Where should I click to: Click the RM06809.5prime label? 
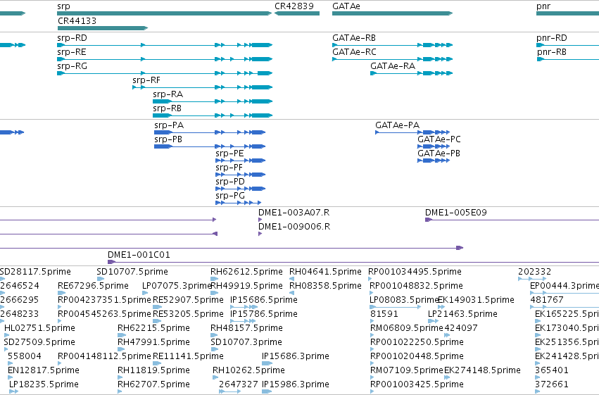[x=406, y=328]
